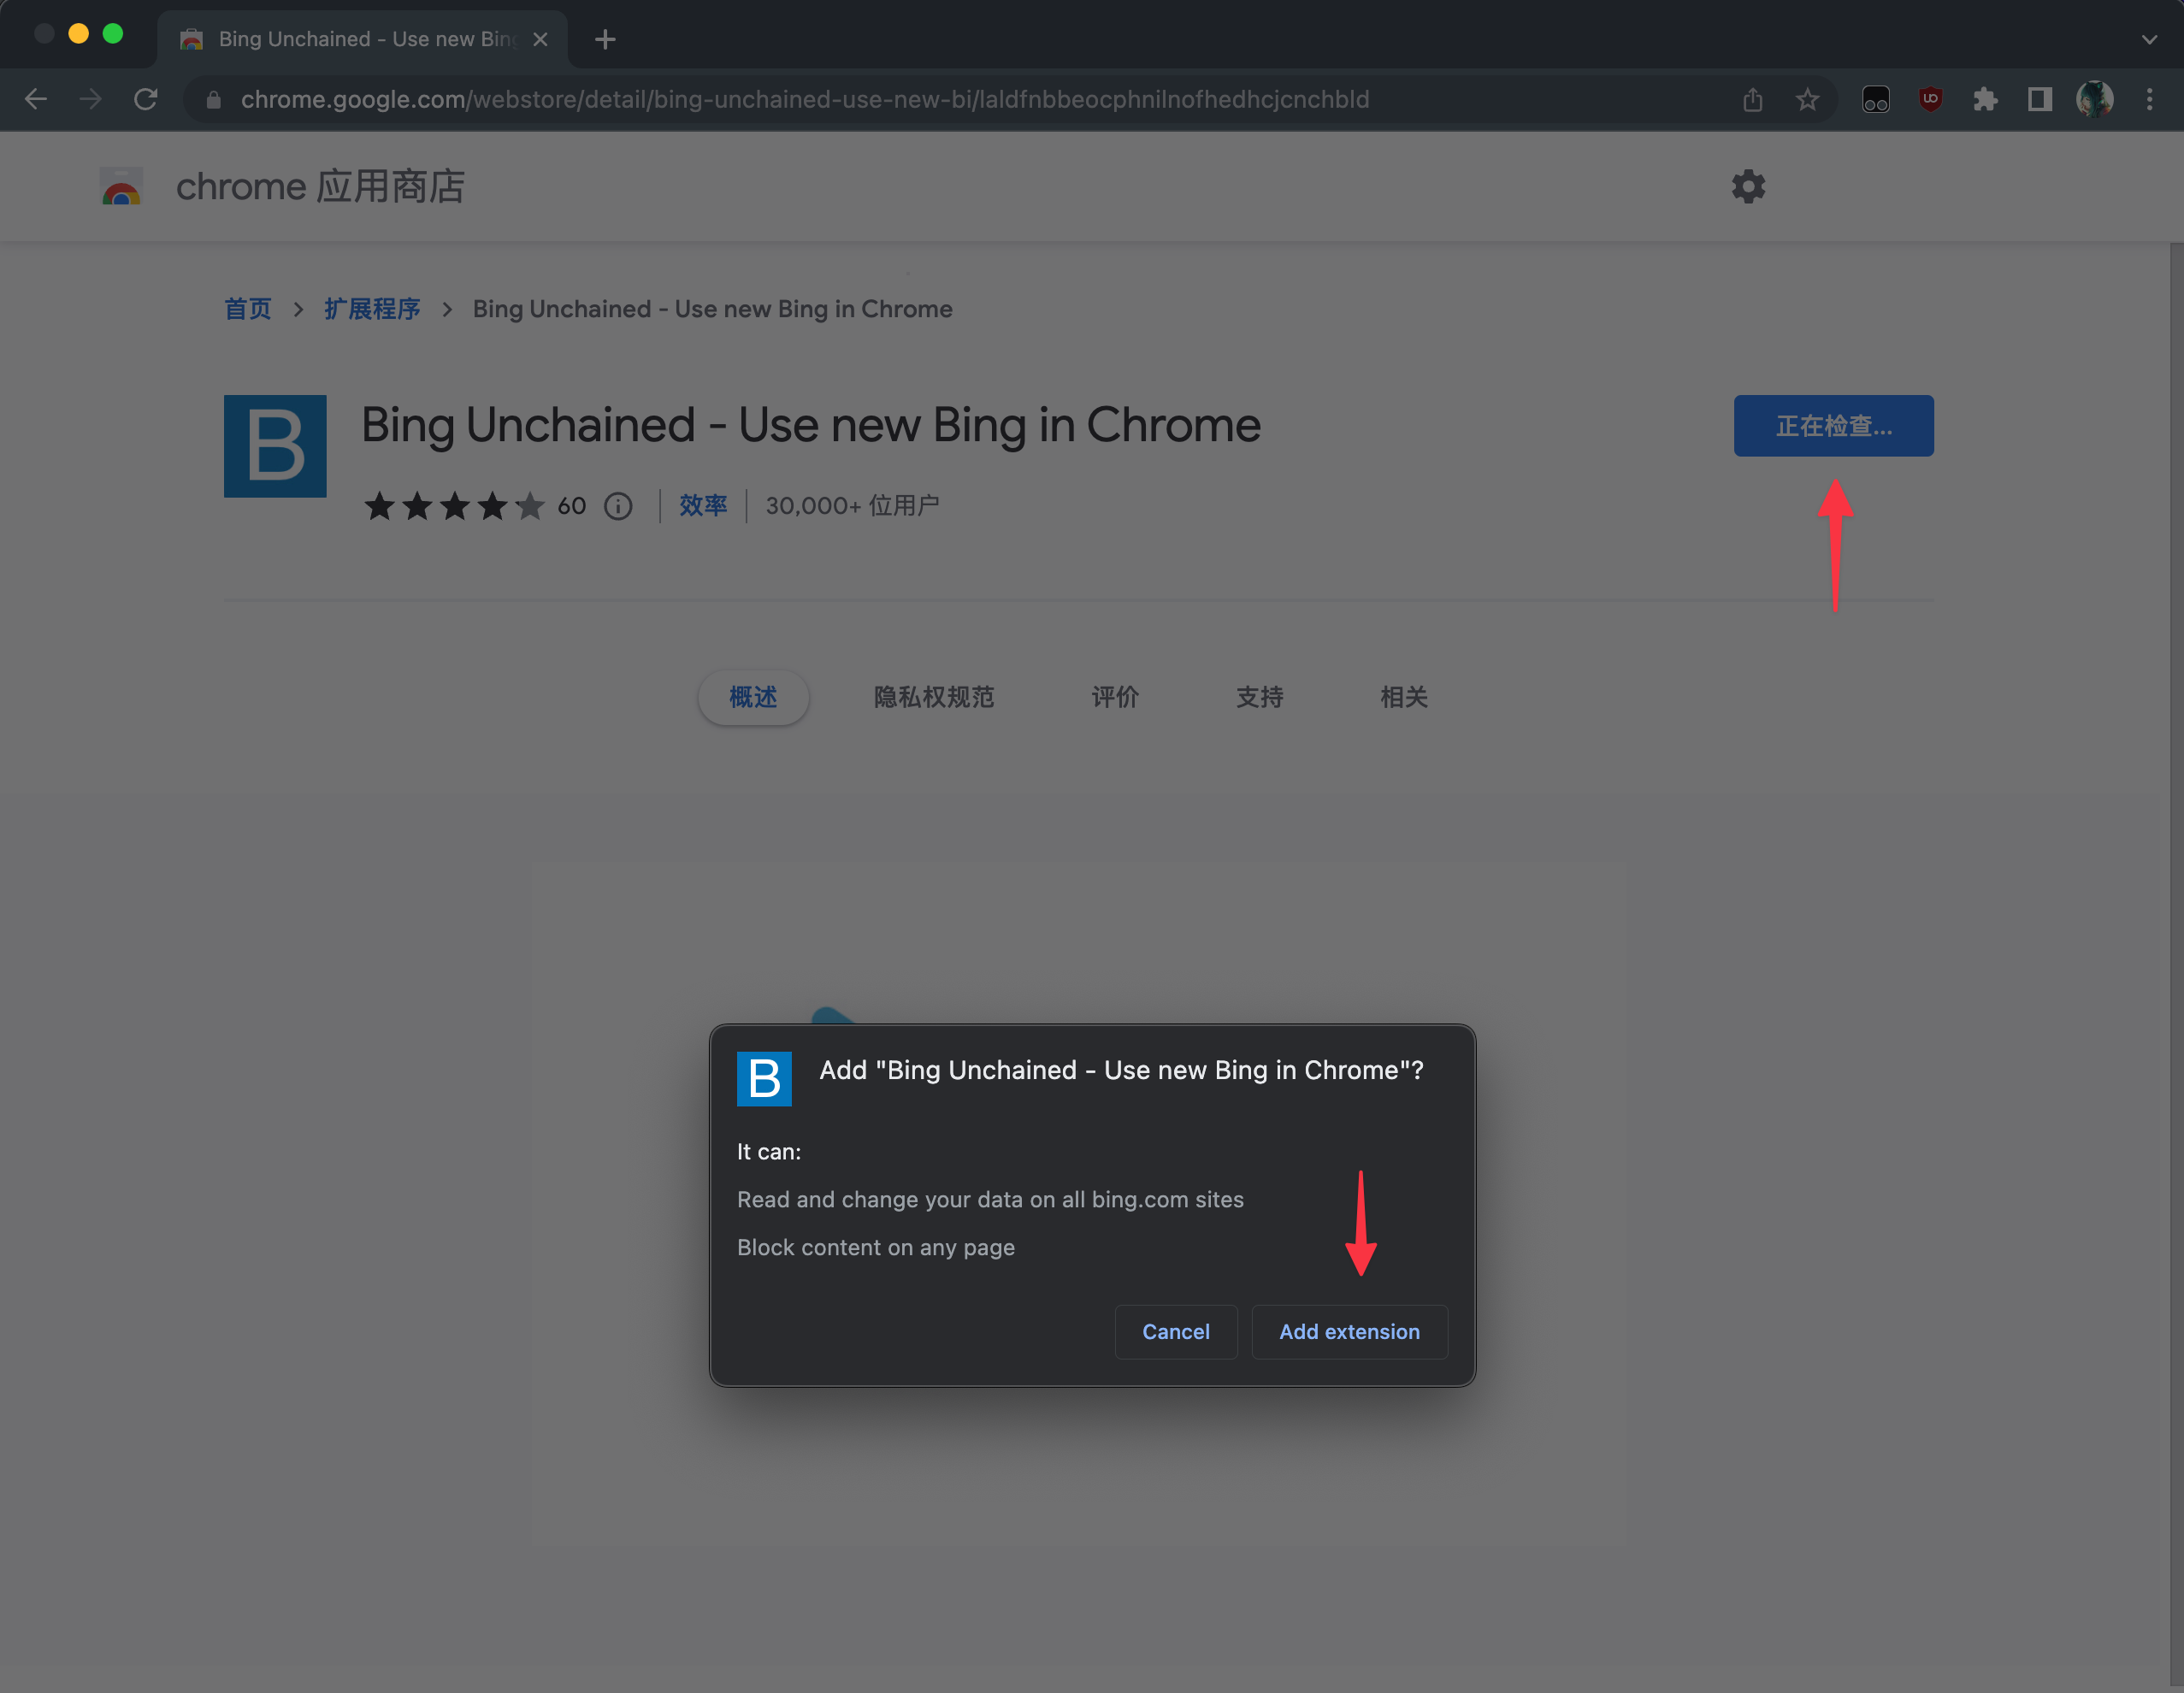Click the 效率 category tag
The image size is (2184, 1693).
tap(702, 505)
